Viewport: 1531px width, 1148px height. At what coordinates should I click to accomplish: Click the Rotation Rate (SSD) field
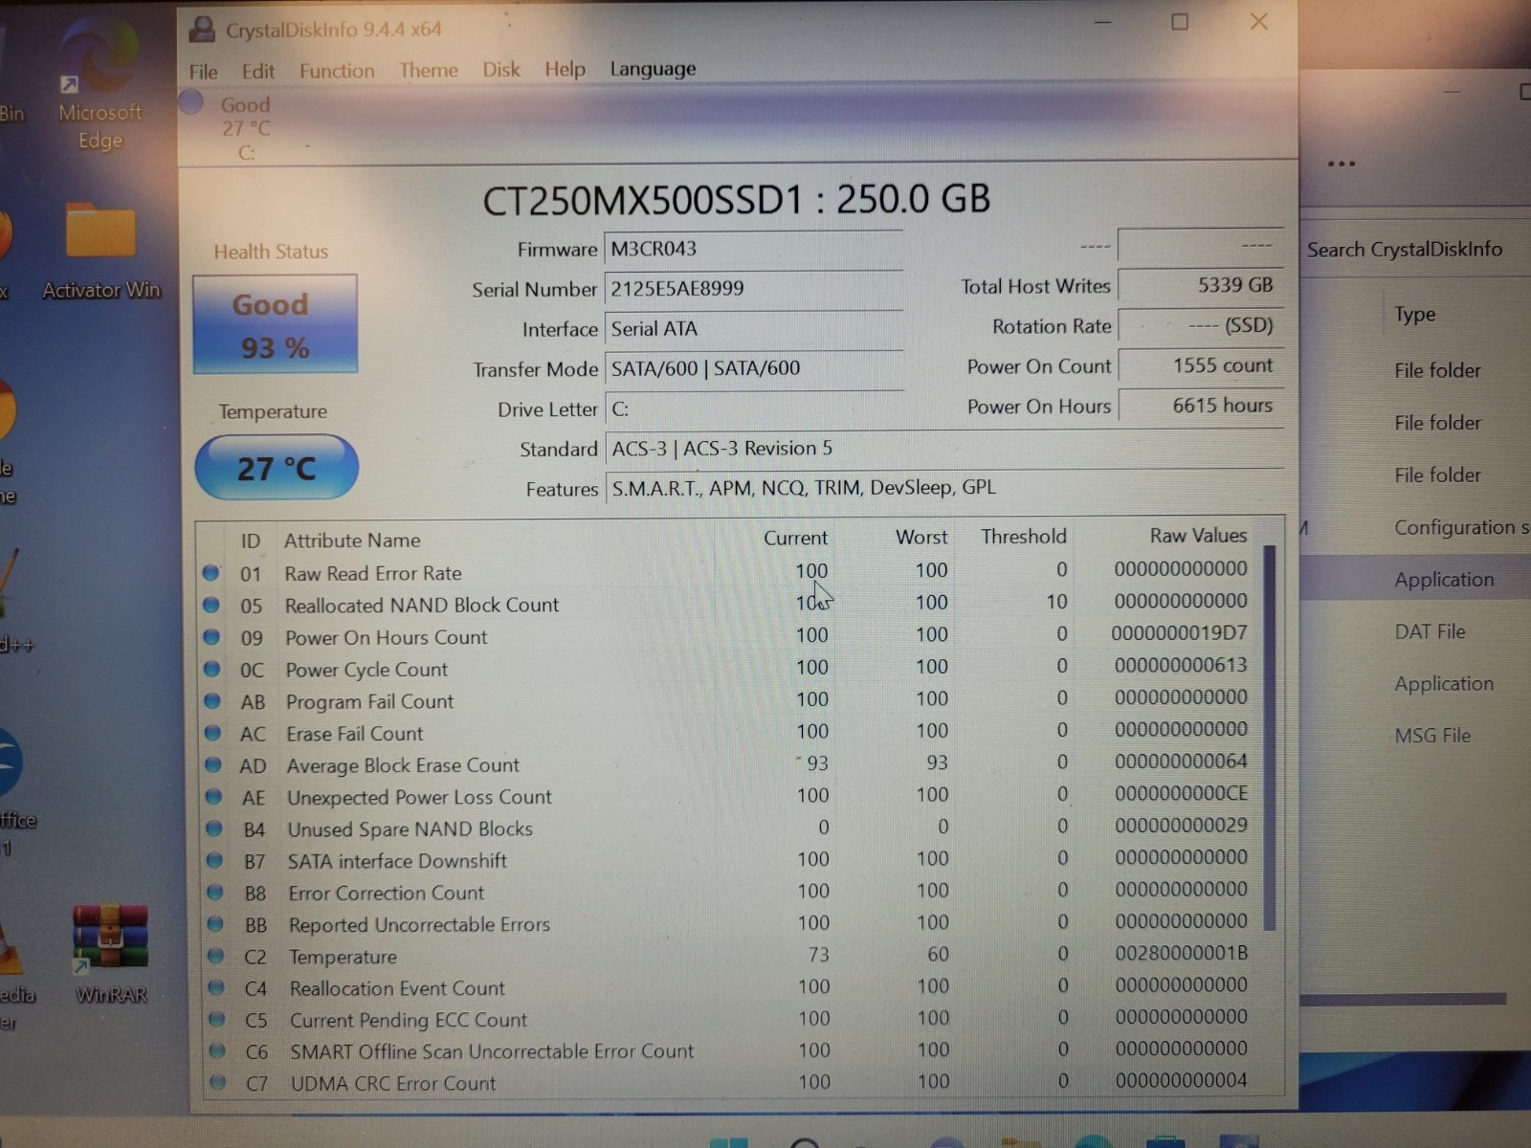[1200, 325]
